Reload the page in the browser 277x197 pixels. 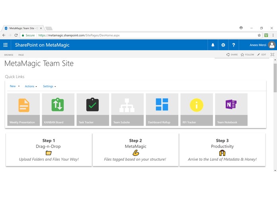tap(16, 35)
